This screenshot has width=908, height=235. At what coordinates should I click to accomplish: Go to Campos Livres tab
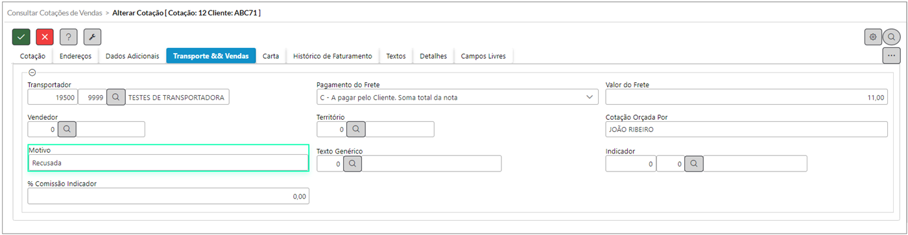(483, 56)
